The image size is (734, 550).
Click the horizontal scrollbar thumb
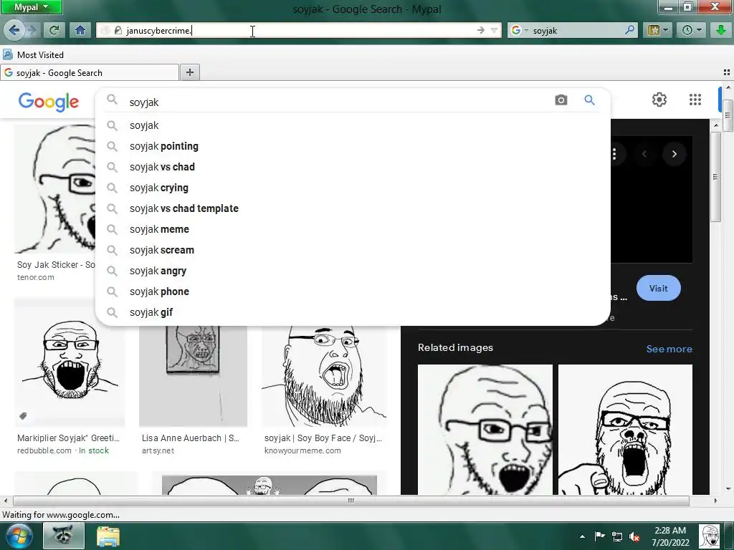pyautogui.click(x=351, y=501)
